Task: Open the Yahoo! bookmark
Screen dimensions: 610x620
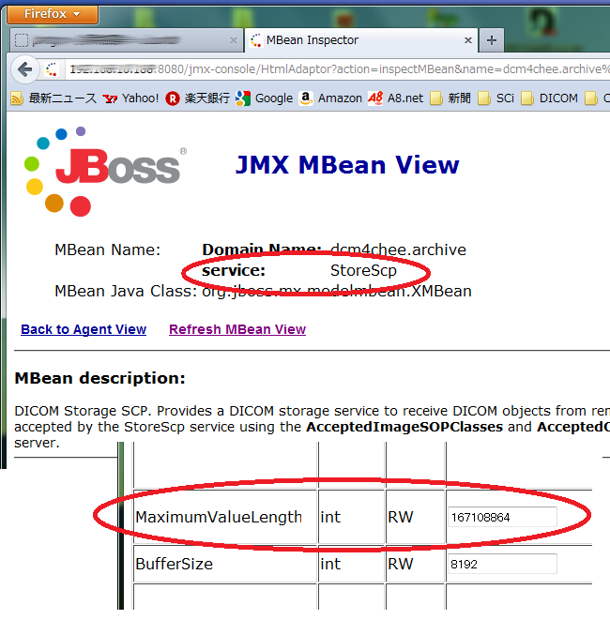Action: [x=130, y=98]
